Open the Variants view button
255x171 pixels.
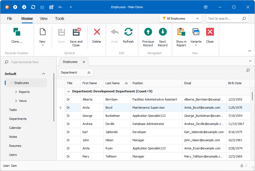click(x=196, y=37)
